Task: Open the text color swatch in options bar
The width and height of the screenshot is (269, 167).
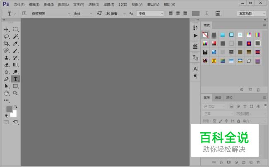Action: pos(196,13)
